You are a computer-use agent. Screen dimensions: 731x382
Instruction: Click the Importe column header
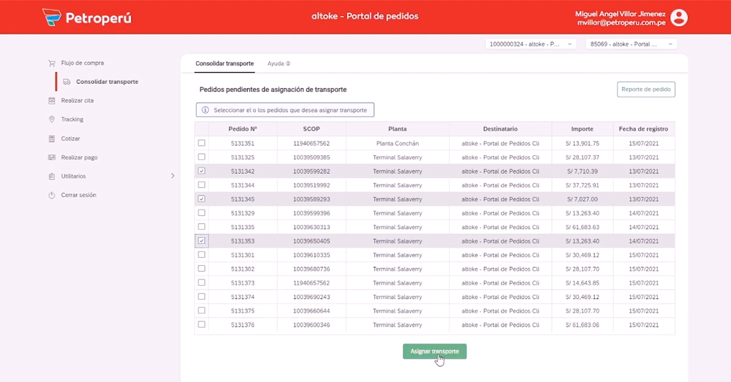[x=582, y=129]
